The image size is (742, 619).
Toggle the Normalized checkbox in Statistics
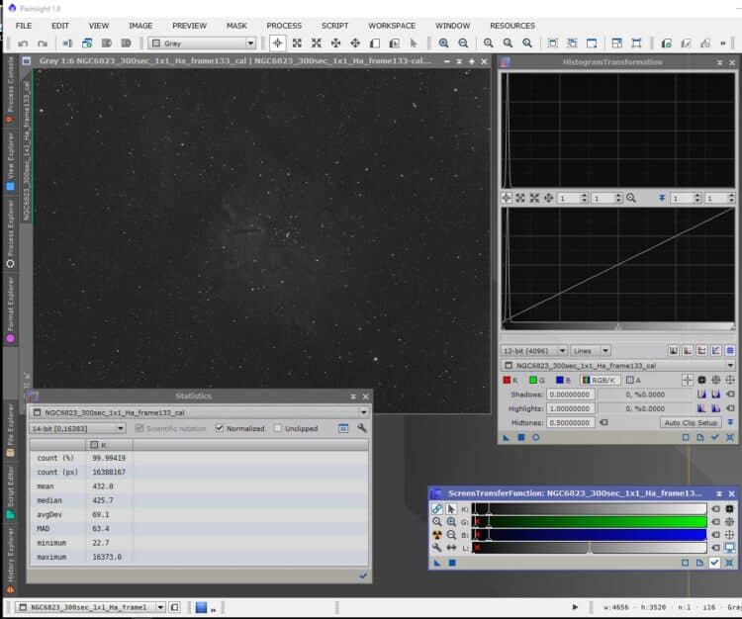[219, 428]
